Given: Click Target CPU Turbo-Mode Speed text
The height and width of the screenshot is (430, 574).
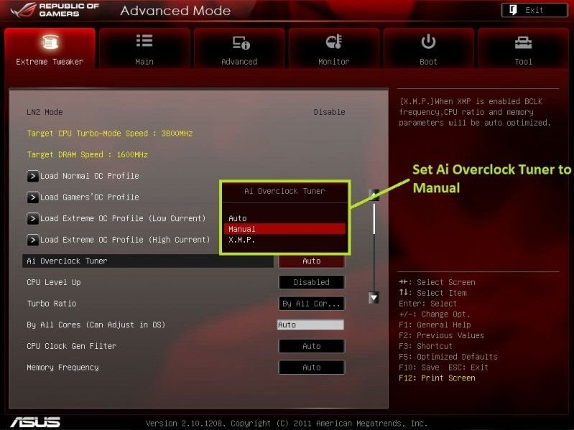Looking at the screenshot, I should click(110, 133).
